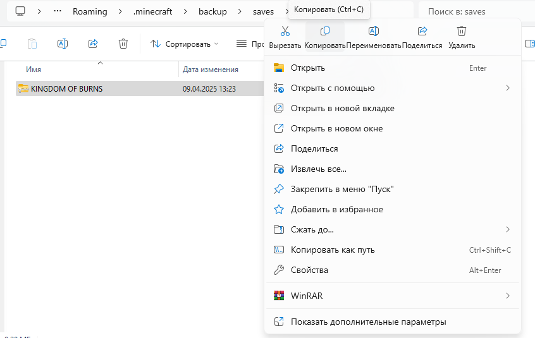Viewport: 535px width, 338px height.
Task: Click Cut (Вырезать) in context menu
Action: coord(285,37)
